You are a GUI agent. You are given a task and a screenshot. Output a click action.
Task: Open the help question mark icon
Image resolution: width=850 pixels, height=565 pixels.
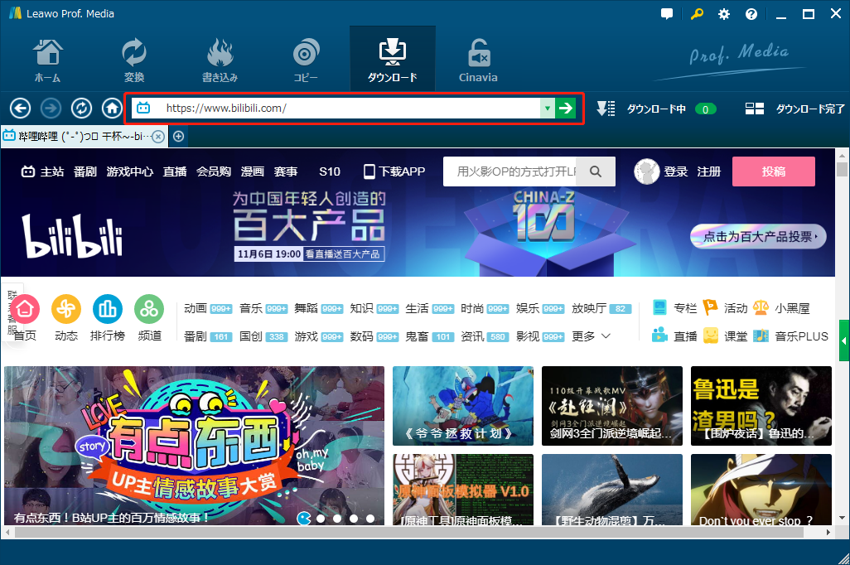(751, 14)
